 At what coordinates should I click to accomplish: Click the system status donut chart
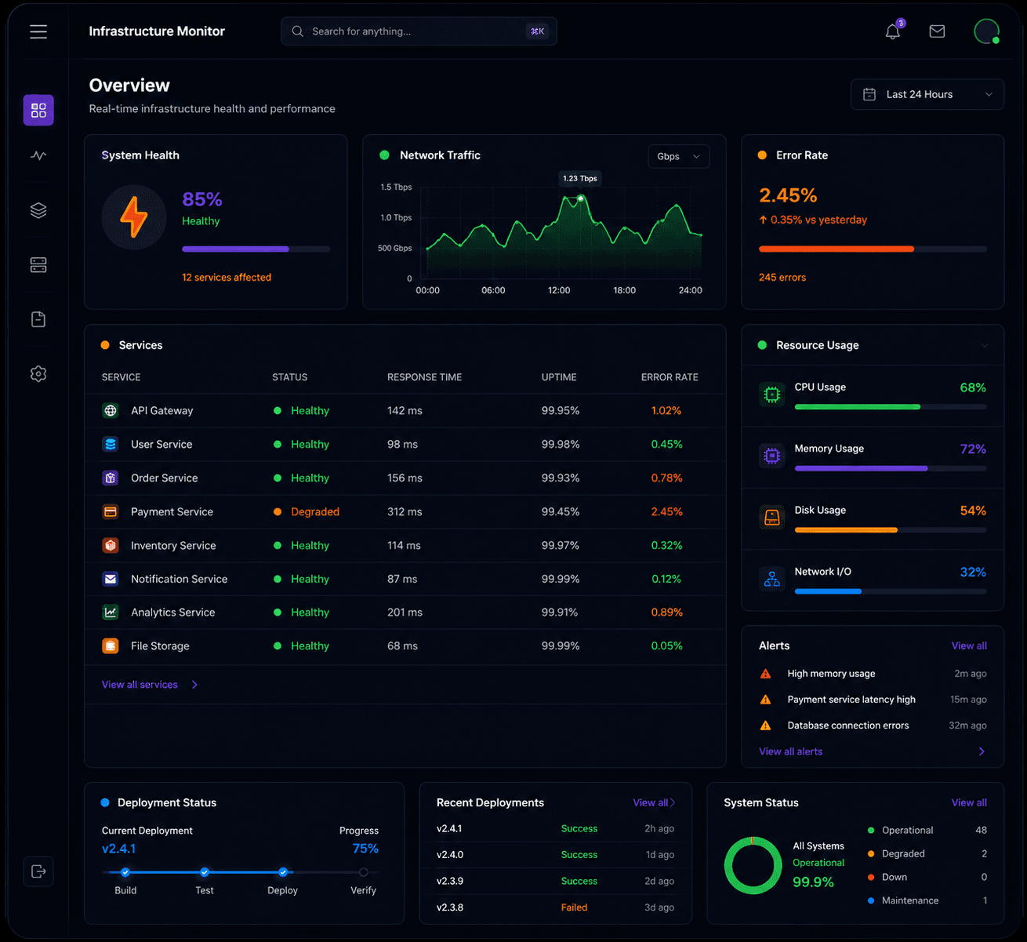click(753, 866)
